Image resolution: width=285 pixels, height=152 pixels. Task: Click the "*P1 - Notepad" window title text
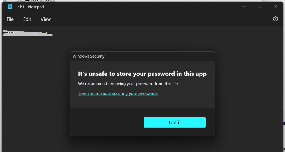pyautogui.click(x=31, y=7)
